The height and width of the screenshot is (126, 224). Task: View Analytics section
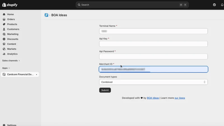pos(12,54)
